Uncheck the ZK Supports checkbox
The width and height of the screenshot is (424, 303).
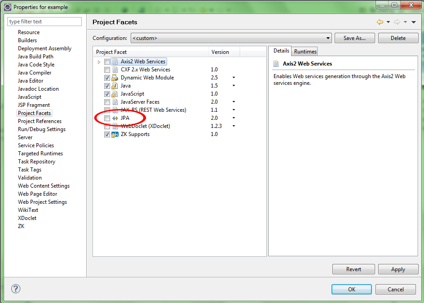107,134
